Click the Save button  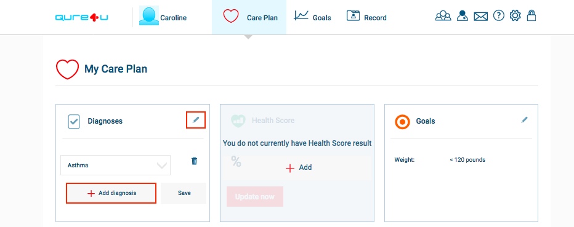pyautogui.click(x=184, y=193)
